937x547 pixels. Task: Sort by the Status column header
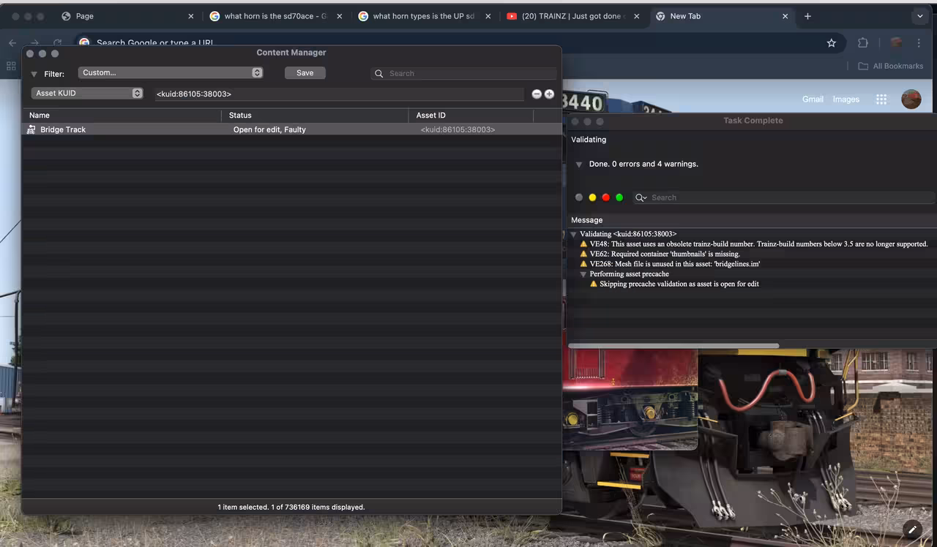[315, 115]
